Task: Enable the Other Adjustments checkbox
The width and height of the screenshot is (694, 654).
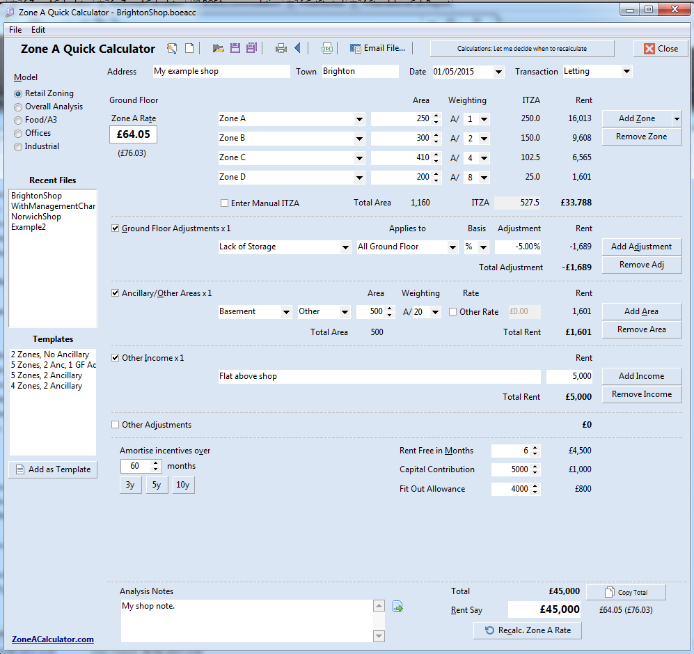Action: click(115, 425)
